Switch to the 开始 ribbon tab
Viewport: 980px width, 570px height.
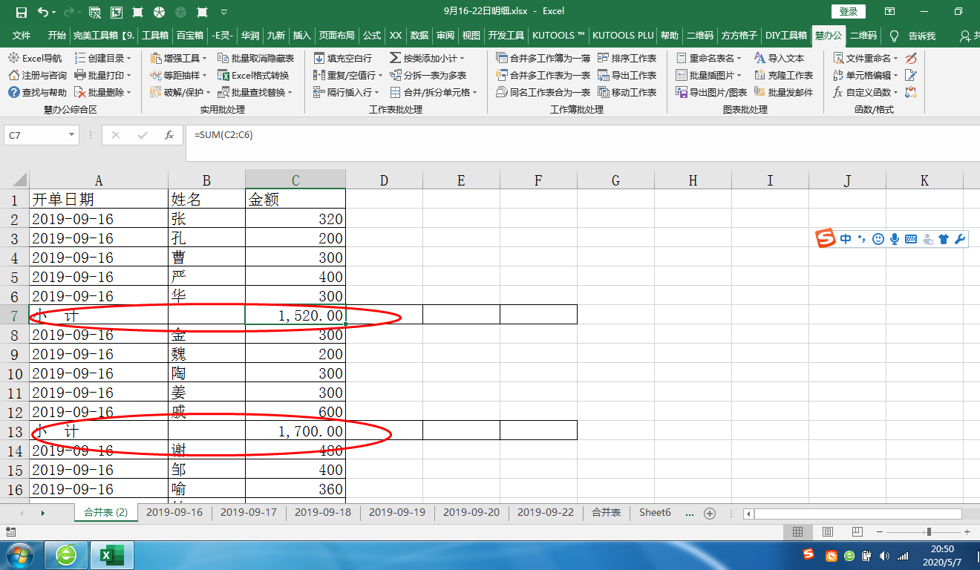click(56, 36)
